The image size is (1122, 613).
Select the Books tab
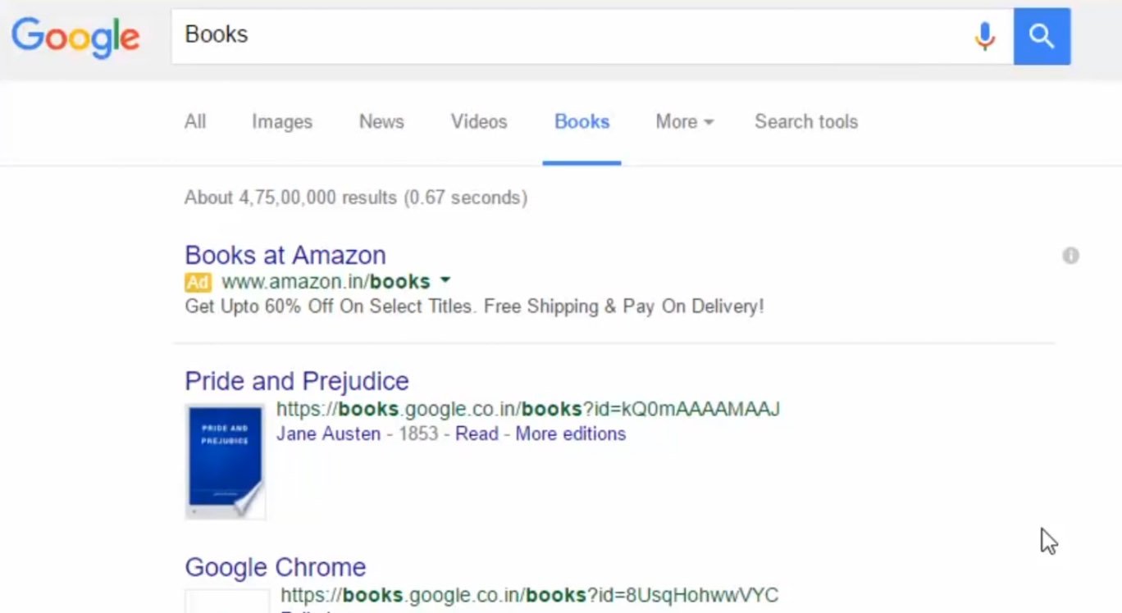(582, 122)
